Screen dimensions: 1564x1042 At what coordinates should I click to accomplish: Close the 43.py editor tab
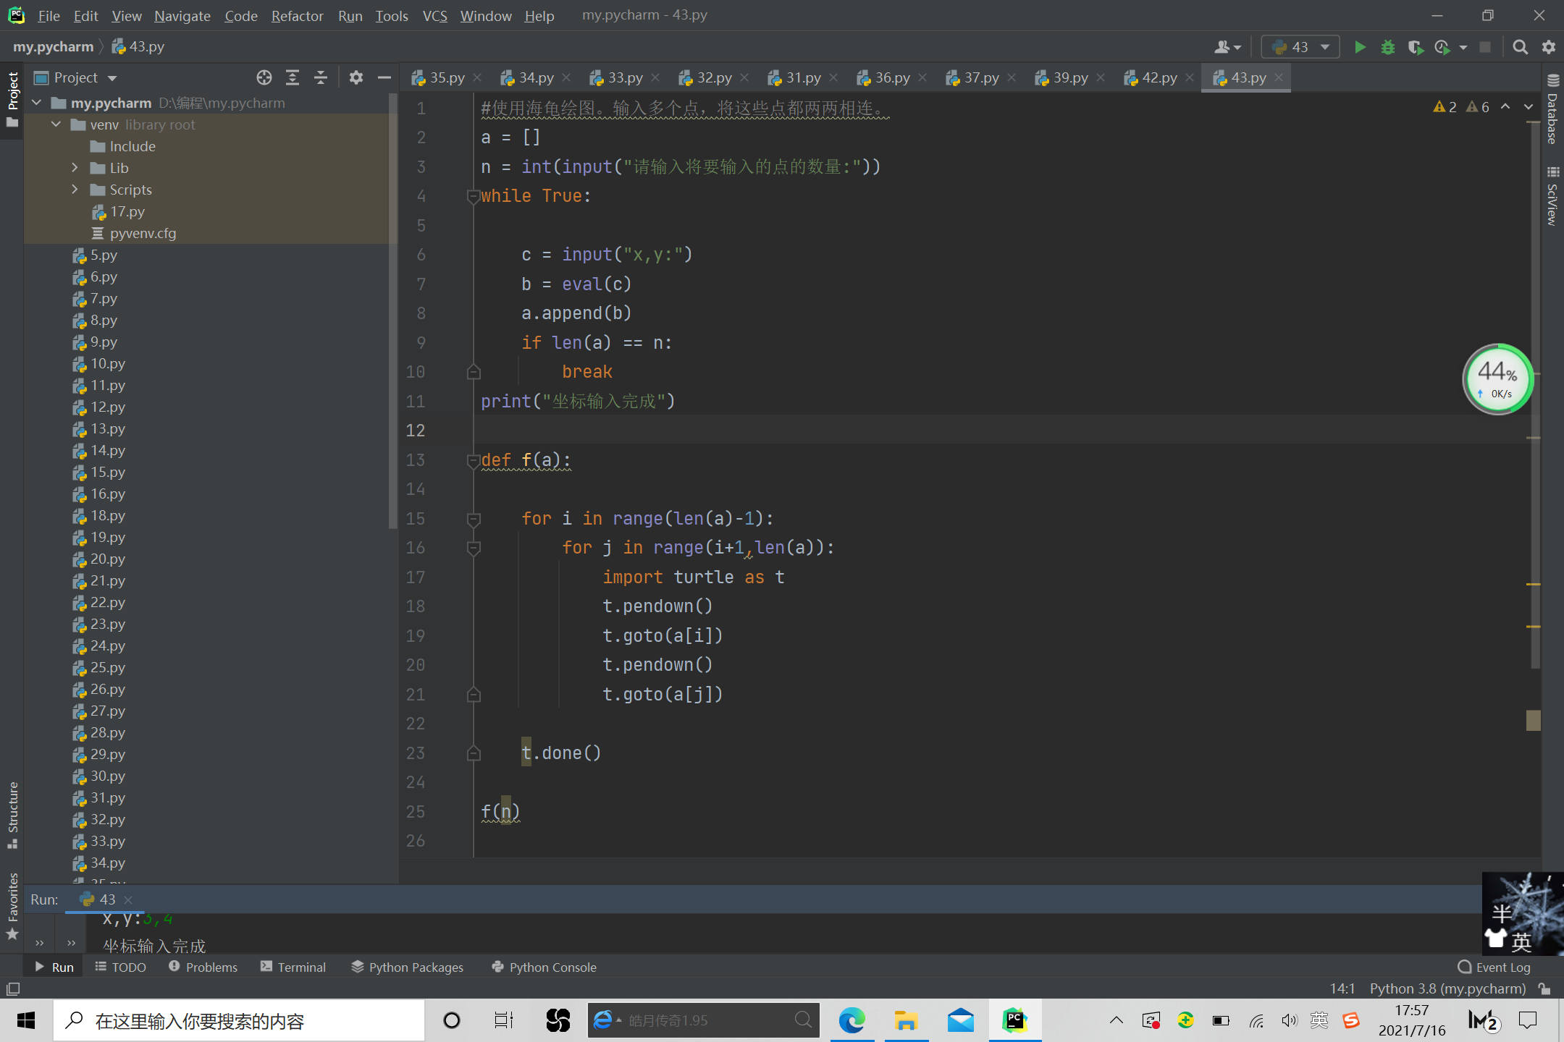(x=1279, y=77)
